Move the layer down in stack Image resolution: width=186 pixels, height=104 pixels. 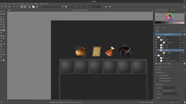[x=163, y=64]
